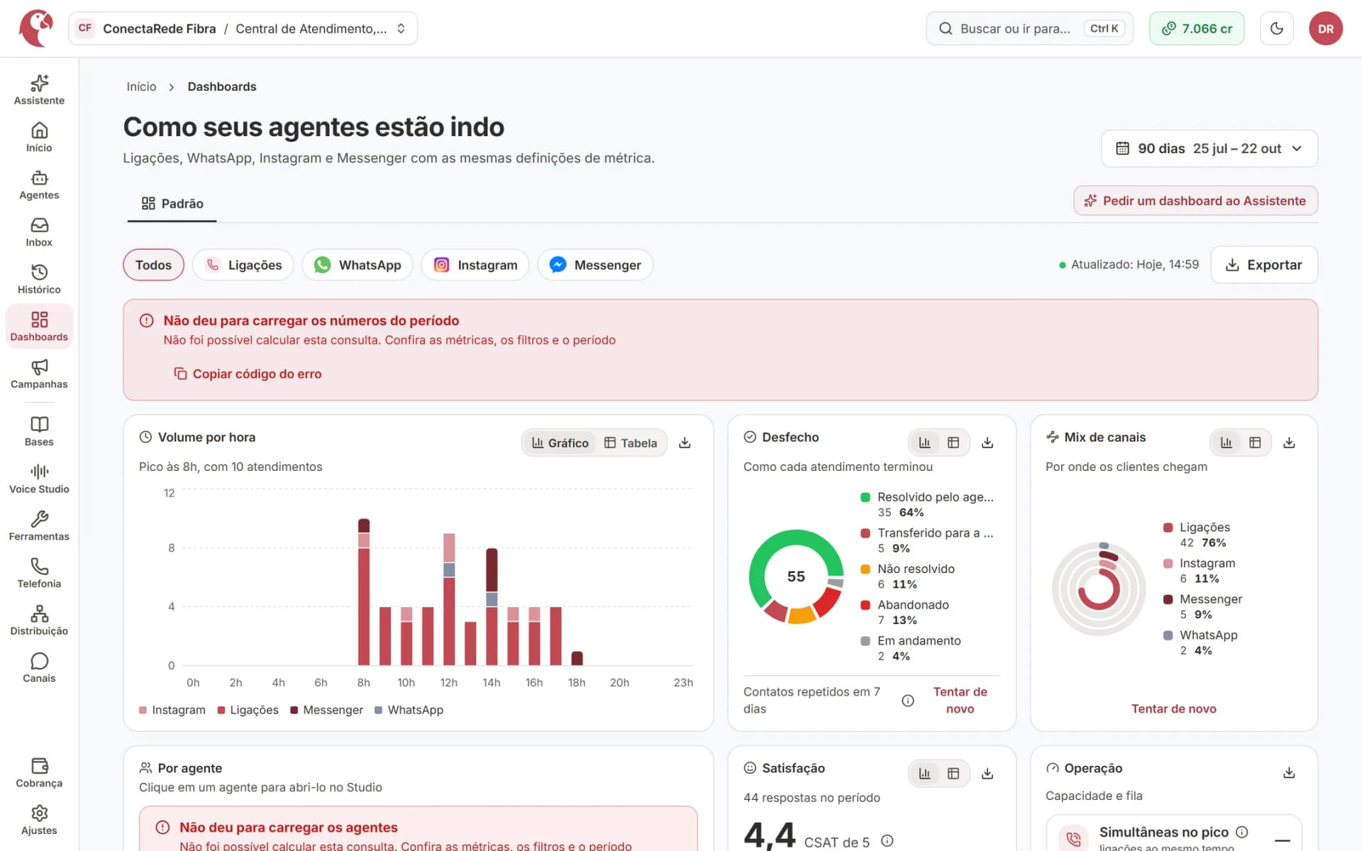Click the Exportar button
Image resolution: width=1362 pixels, height=851 pixels.
1264,265
